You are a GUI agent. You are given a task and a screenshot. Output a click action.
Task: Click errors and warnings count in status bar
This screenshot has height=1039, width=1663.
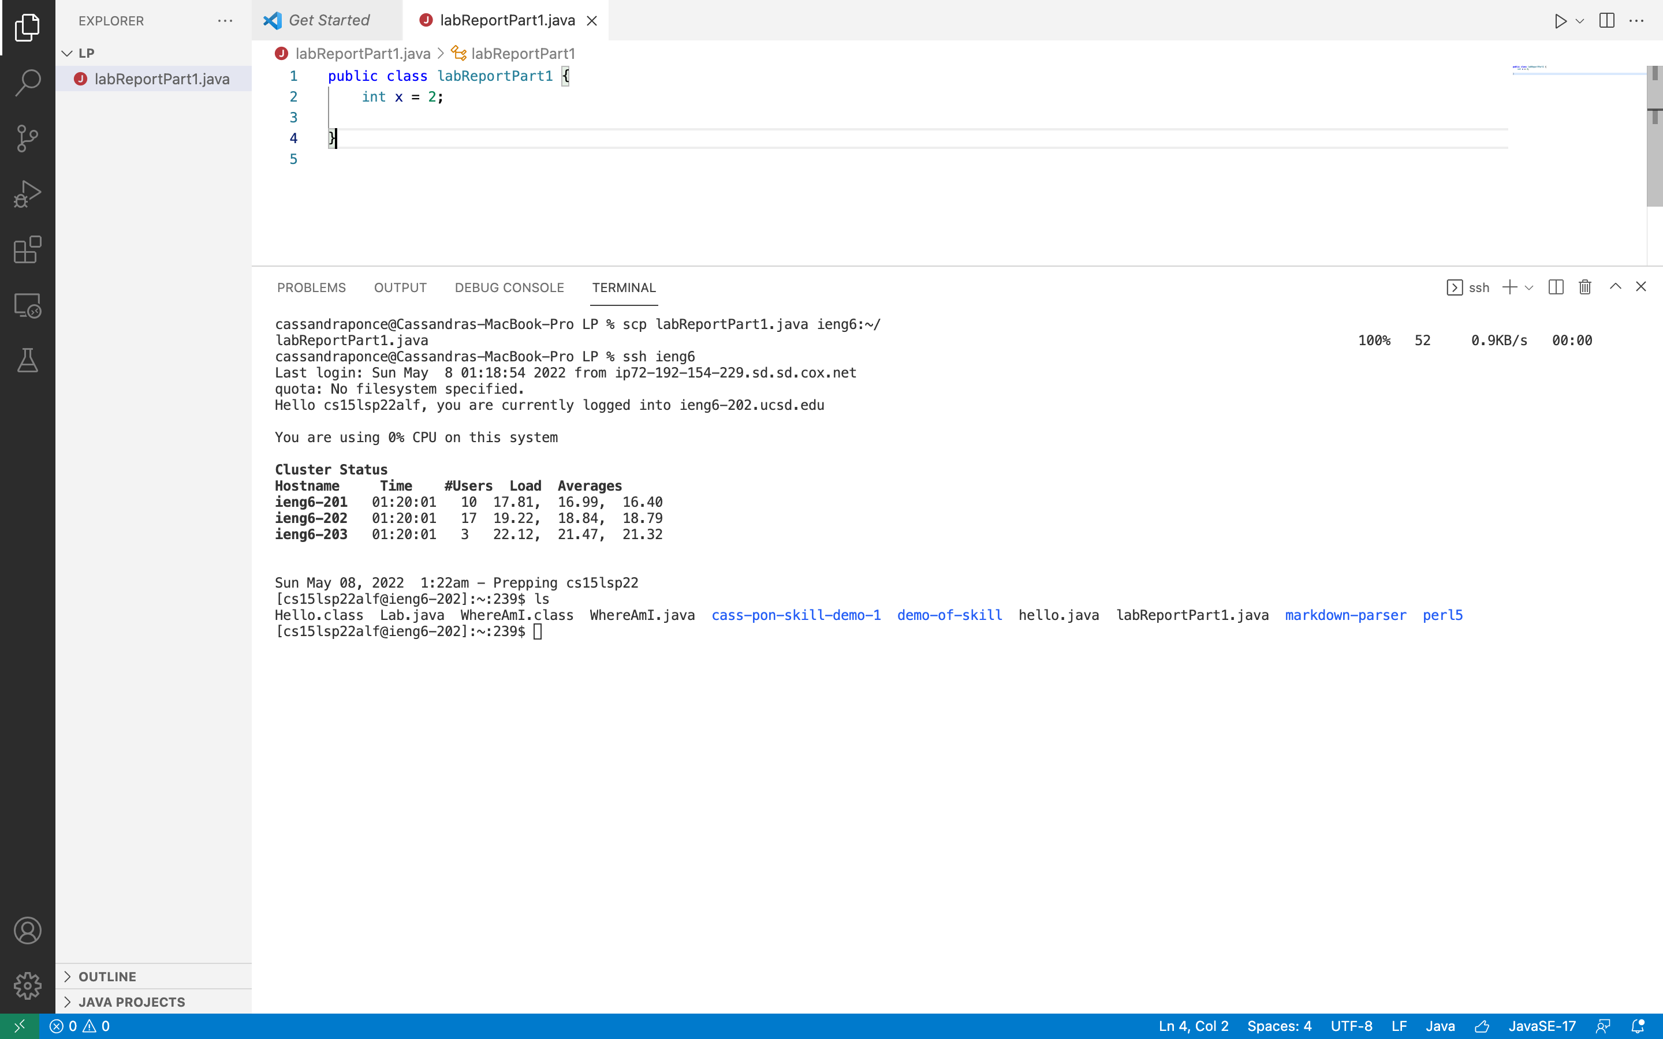pos(79,1026)
